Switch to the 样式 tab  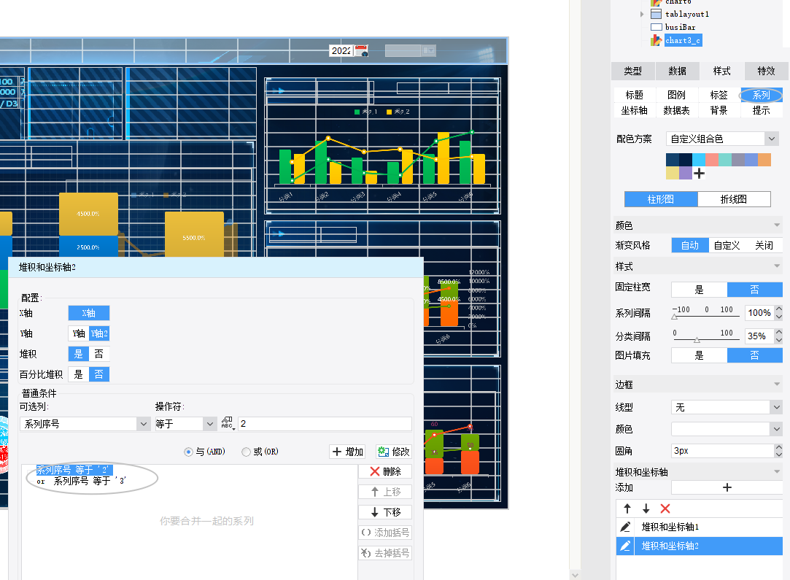point(721,71)
